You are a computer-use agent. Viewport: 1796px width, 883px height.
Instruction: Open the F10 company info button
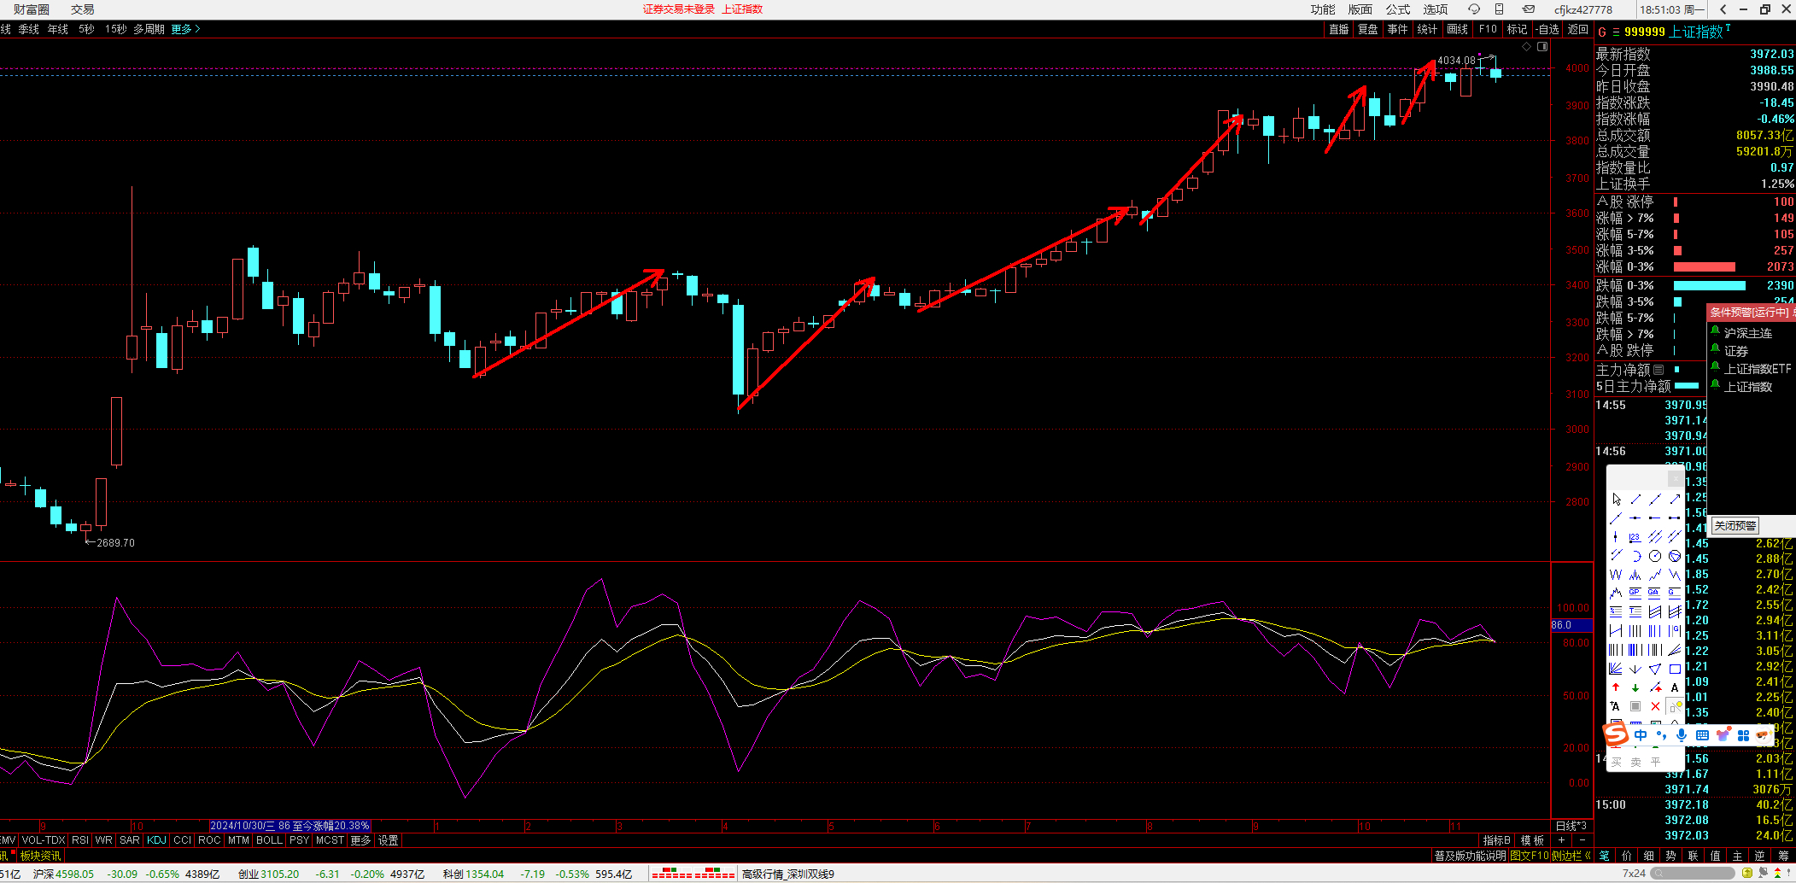1488,29
